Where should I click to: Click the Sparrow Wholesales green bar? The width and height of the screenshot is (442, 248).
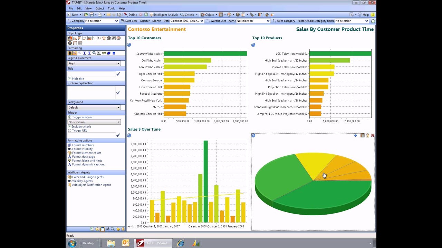pyautogui.click(x=205, y=54)
